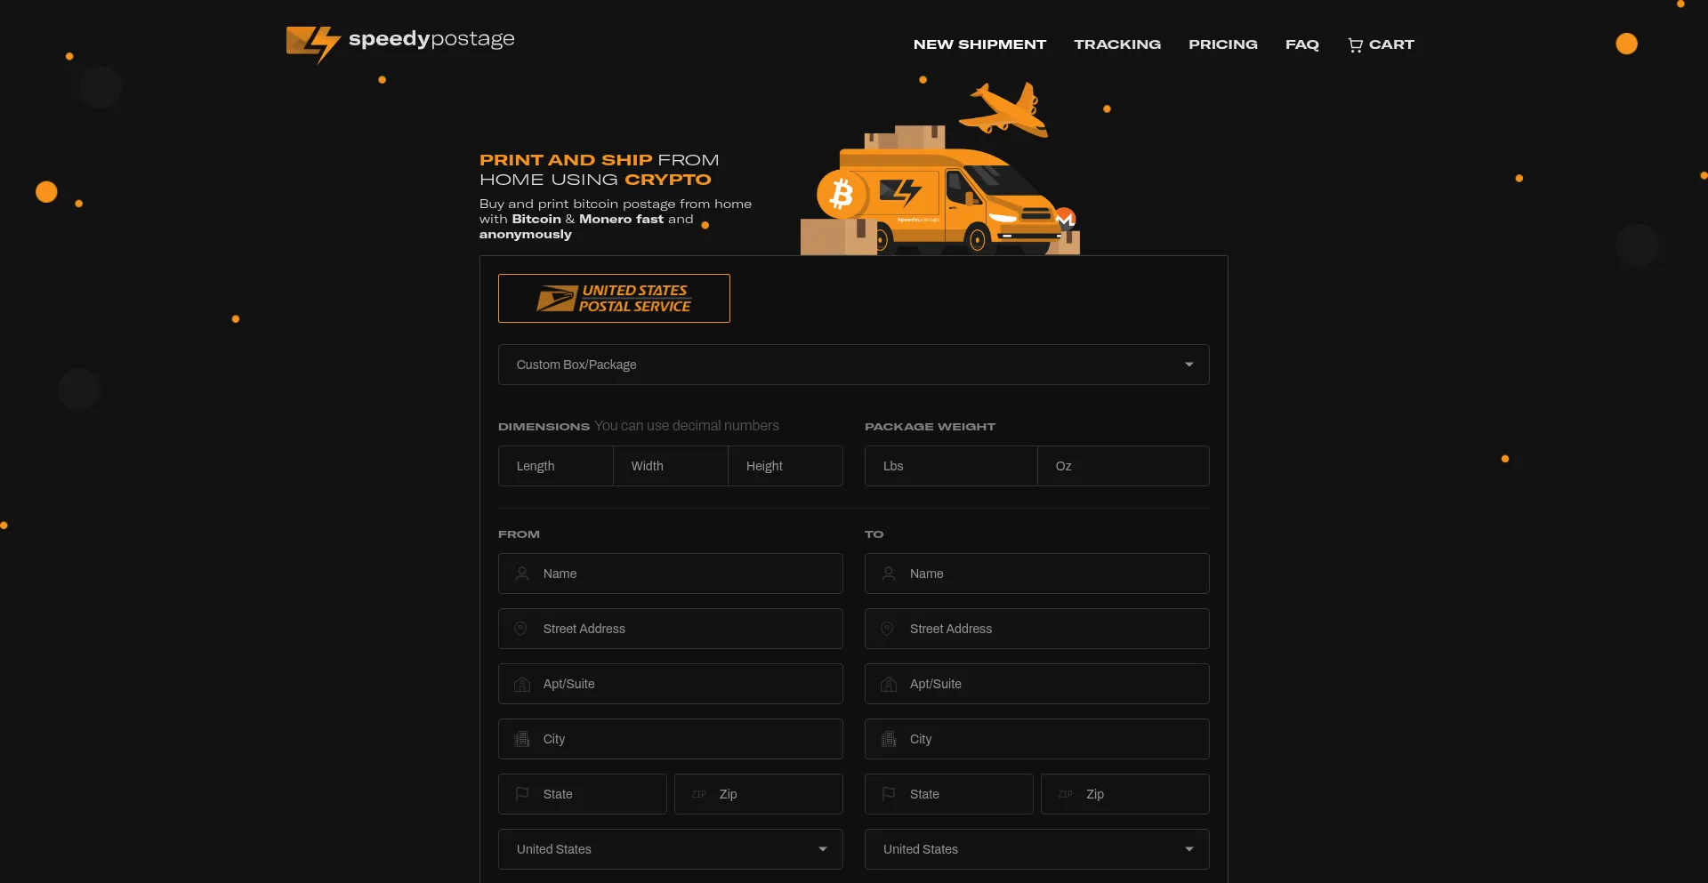Open the NEW SHIPMENT menu item
This screenshot has height=883, width=1708.
point(979,44)
